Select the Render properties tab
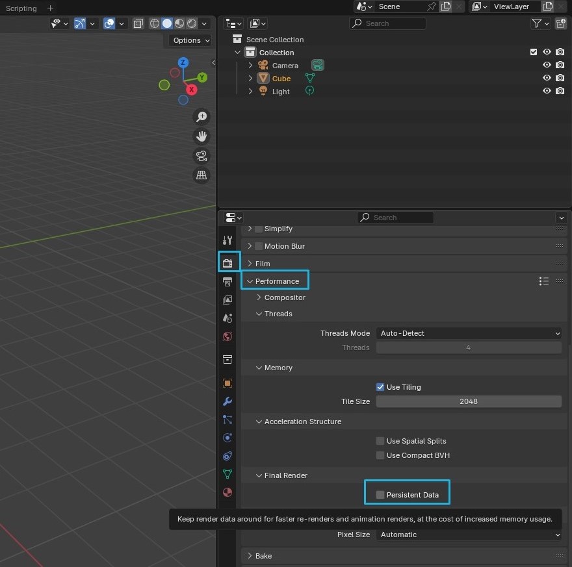Screen dimensions: 572x567 click(x=227, y=263)
